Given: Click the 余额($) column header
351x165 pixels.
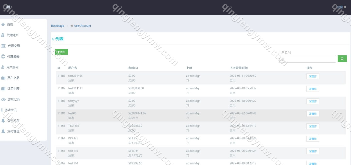Looking at the screenshot, I should click(133, 68).
